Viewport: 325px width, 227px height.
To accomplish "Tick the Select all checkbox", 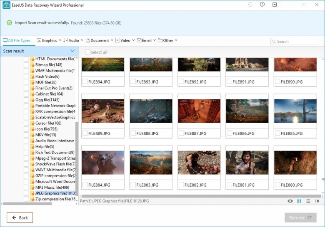I will (x=87, y=52).
